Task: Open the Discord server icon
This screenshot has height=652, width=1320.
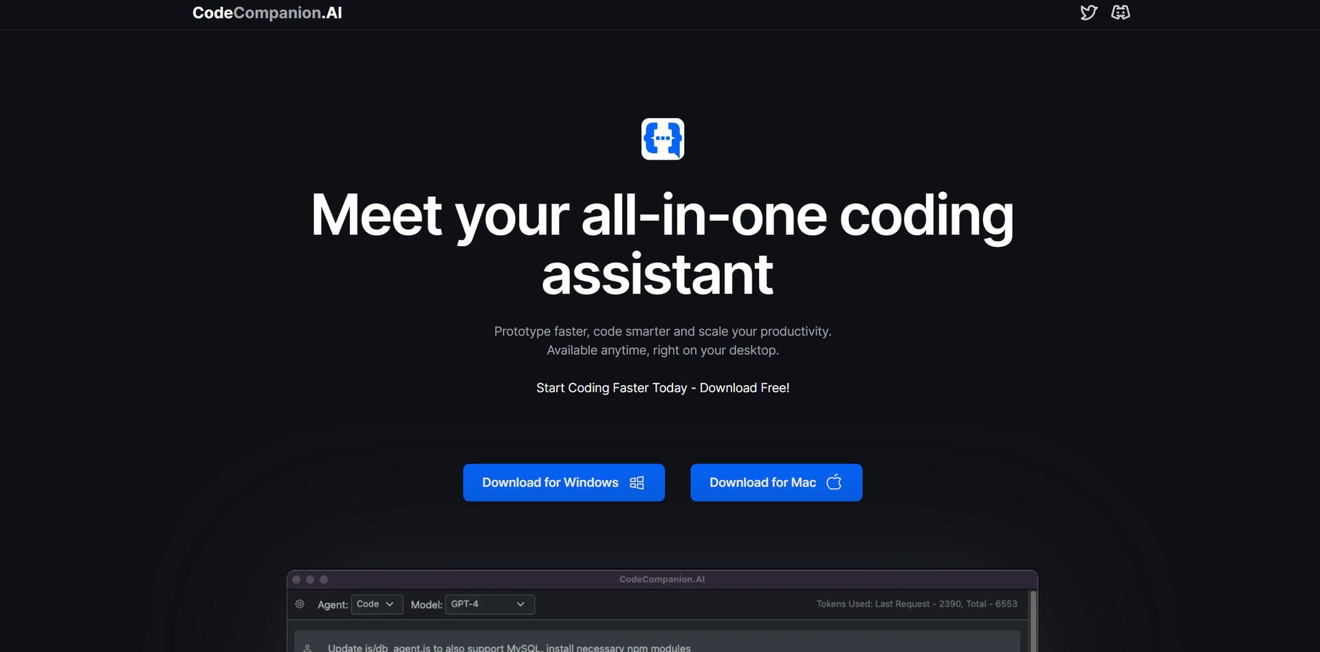Action: (1121, 13)
